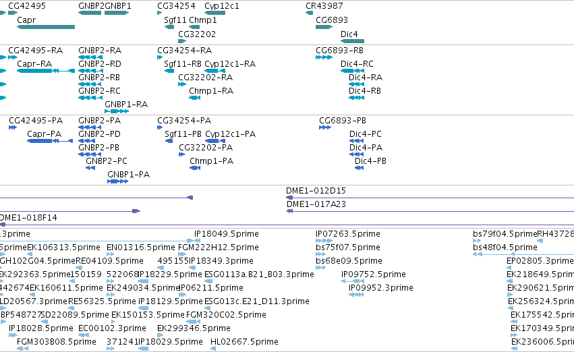Image resolution: width=574 pixels, height=352 pixels.
Task: Click the GNBP1 gene arrow glyph in the gene track
Action: (117, 13)
